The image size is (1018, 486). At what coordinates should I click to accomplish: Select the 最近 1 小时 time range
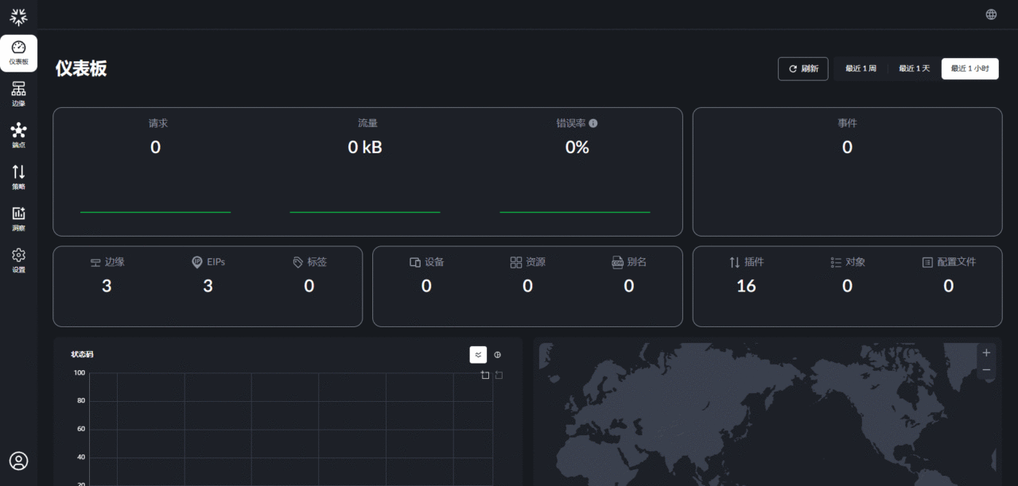point(969,69)
